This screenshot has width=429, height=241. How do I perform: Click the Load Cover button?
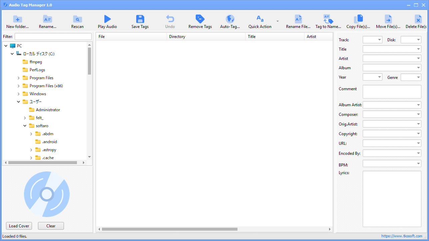click(x=19, y=226)
